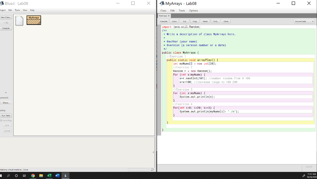Expand the collapsed Teamwork section arrow
The width and height of the screenshot is (317, 179).
[x=5, y=92]
